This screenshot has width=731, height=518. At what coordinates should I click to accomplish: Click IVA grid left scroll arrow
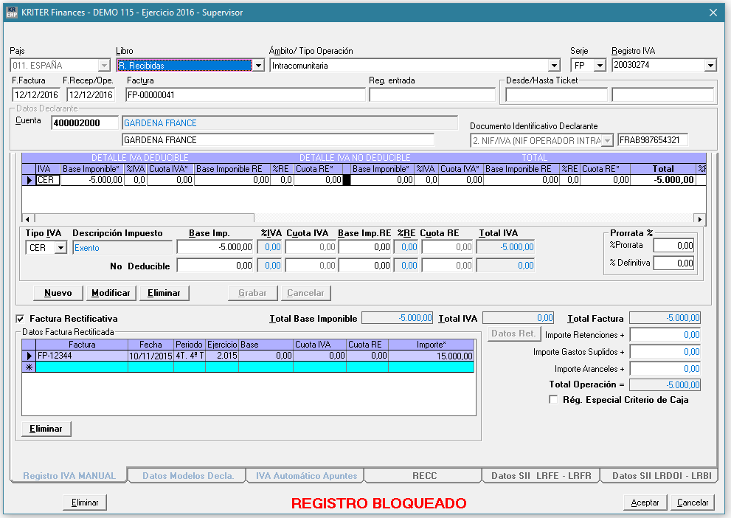(27, 218)
